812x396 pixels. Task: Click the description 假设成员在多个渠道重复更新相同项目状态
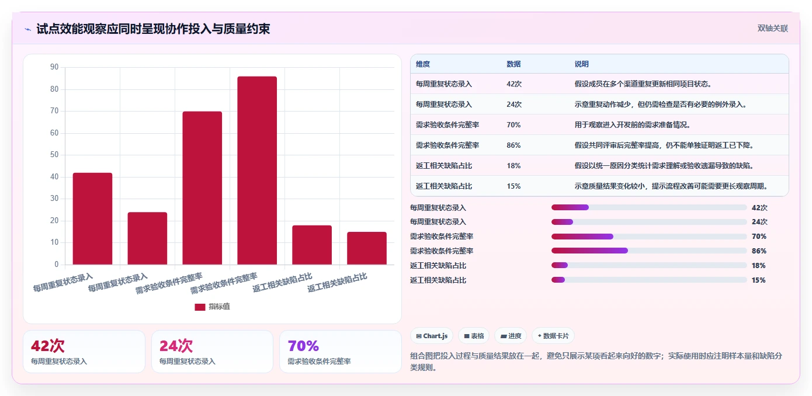pos(643,84)
